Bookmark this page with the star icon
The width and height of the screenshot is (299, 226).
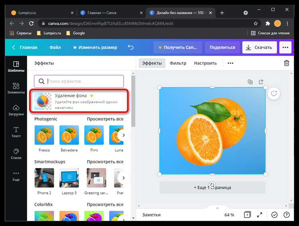[x=256, y=24]
